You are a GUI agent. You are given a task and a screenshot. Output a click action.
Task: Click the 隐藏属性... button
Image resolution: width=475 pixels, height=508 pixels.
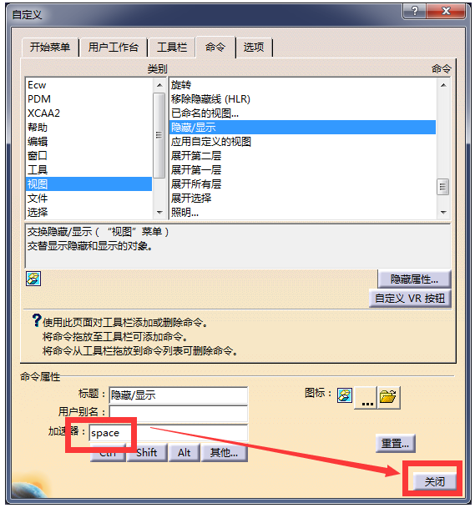point(414,279)
